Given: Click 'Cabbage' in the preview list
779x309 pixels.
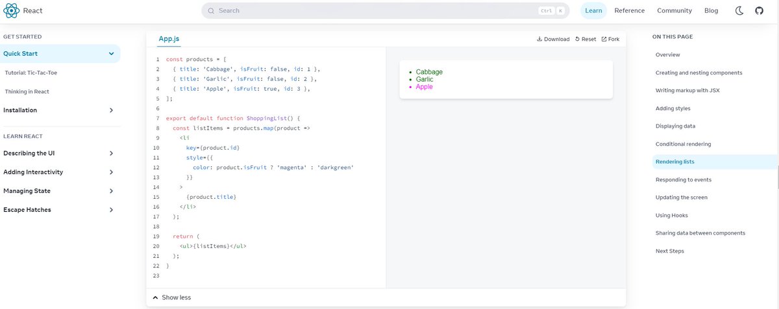Looking at the screenshot, I should (x=429, y=73).
